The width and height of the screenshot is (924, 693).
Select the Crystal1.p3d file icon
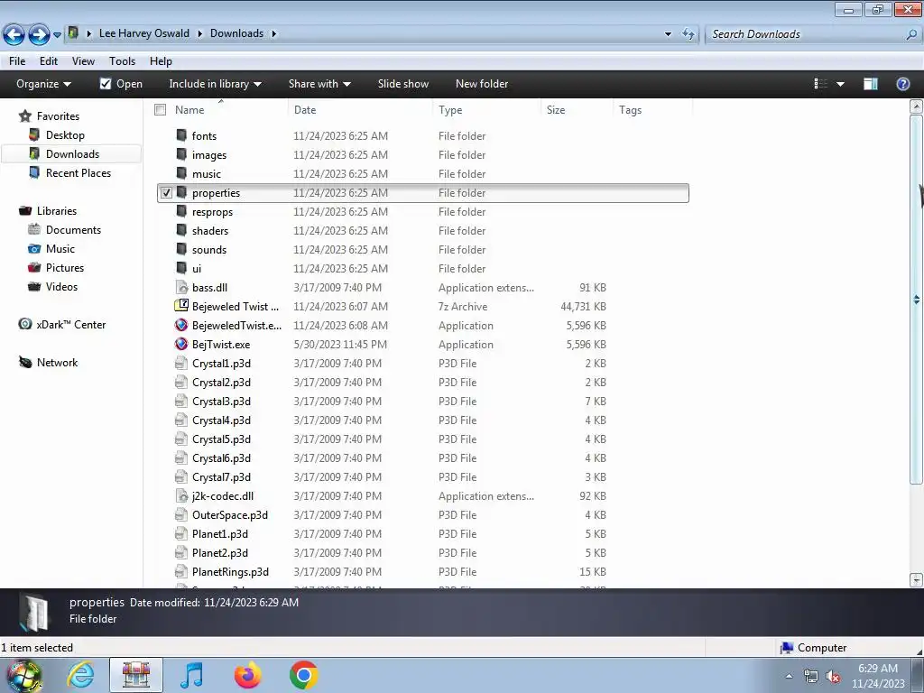click(181, 363)
